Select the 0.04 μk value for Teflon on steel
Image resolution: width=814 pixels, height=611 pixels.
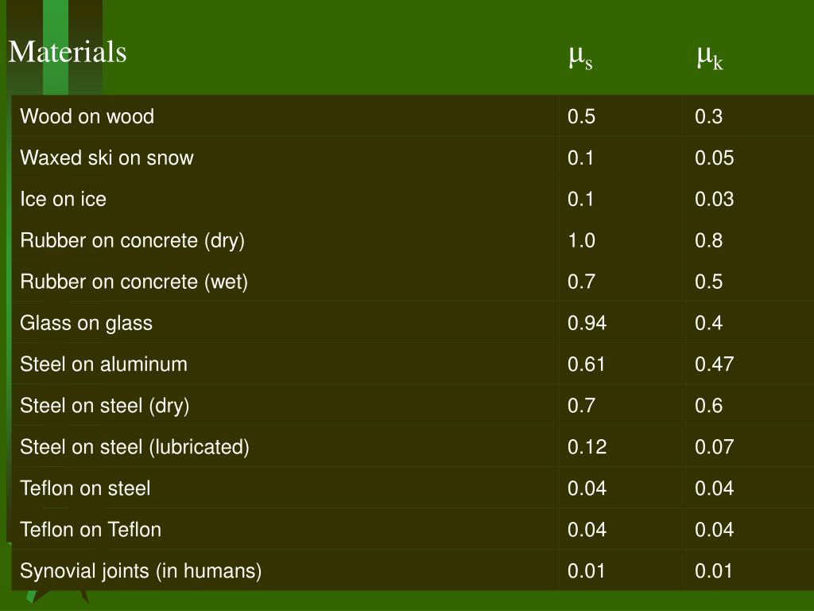click(x=715, y=488)
